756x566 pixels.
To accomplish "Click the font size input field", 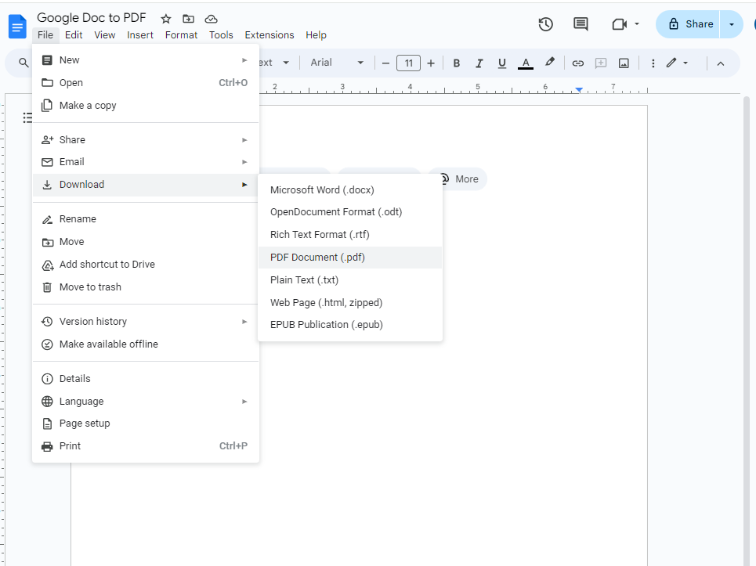I will pos(408,63).
